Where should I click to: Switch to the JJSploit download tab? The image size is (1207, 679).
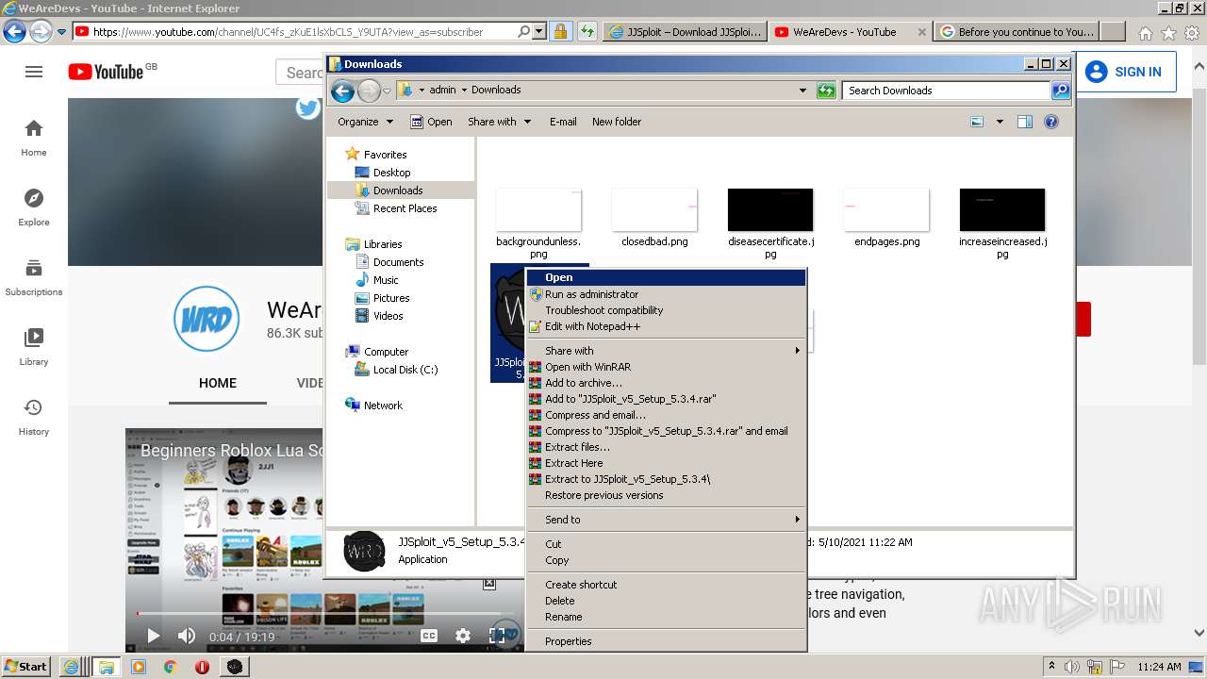click(685, 32)
